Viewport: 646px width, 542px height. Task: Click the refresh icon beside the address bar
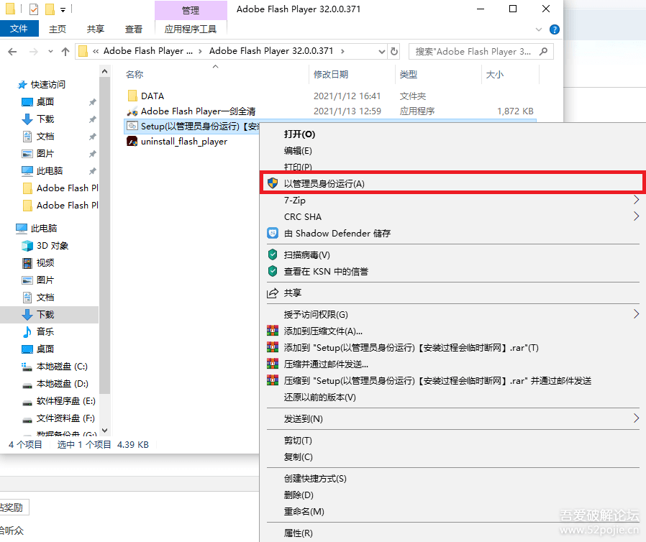[x=394, y=51]
